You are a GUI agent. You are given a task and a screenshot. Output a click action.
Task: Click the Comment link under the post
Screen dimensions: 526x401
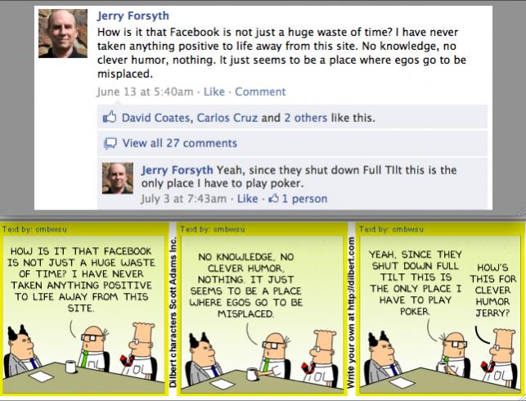coord(260,92)
